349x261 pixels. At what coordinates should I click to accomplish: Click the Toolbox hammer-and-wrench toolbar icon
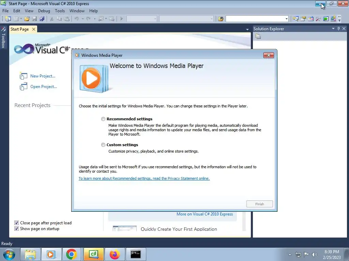pos(318,19)
